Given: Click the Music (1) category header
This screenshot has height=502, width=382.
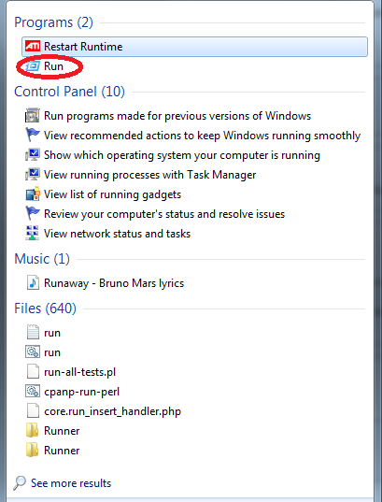Looking at the screenshot, I should [x=42, y=259].
